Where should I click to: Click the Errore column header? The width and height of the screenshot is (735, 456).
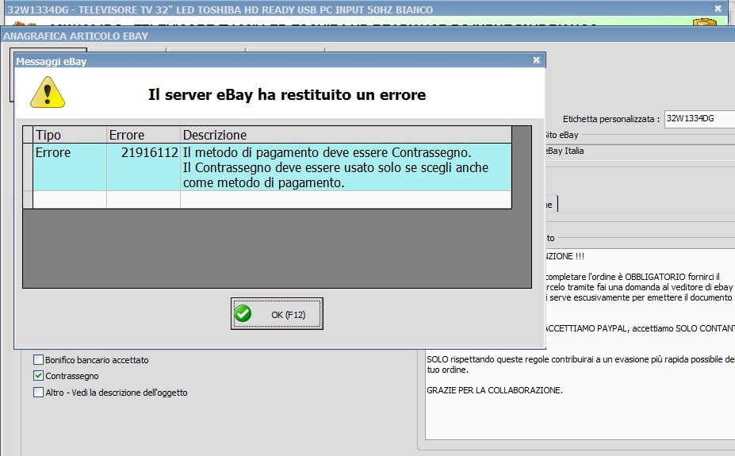click(144, 135)
